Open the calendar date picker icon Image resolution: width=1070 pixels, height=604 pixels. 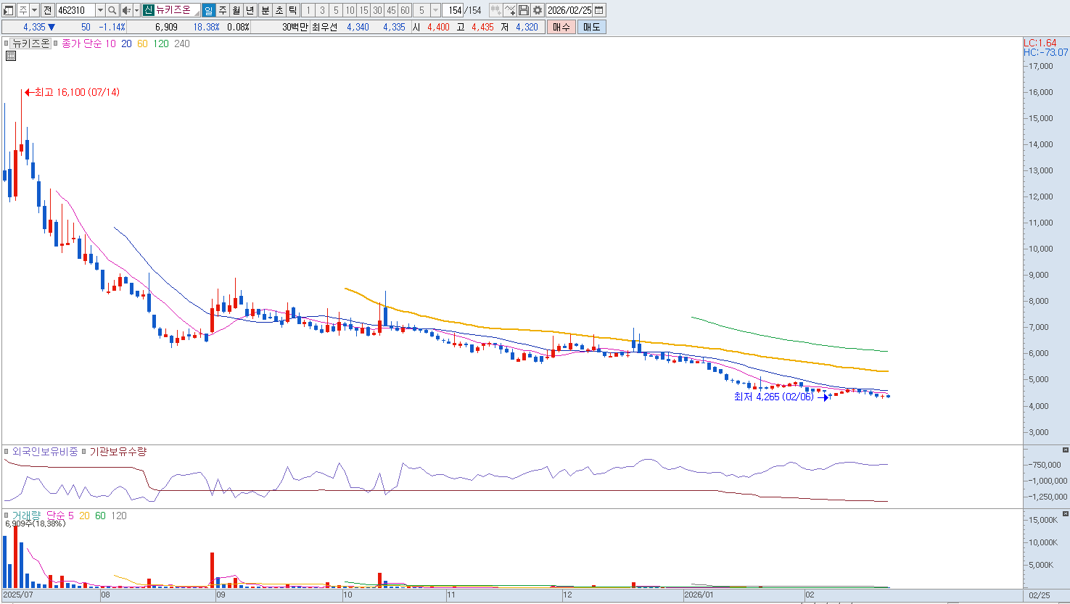point(599,10)
